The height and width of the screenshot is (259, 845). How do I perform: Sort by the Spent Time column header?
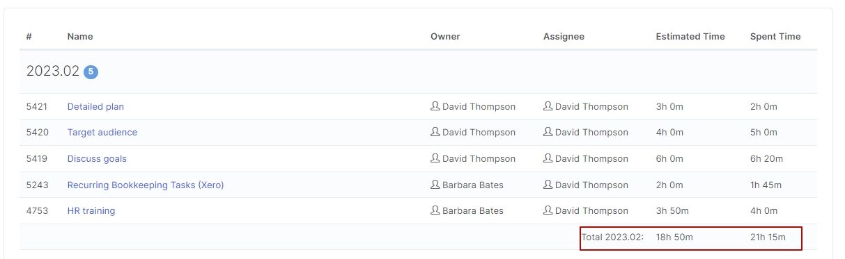coord(775,36)
